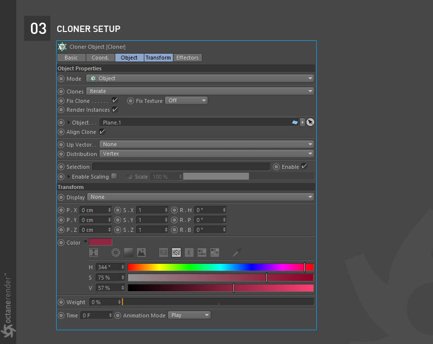Image resolution: width=433 pixels, height=344 pixels.
Task: Switch to Kelvin temperature mode icon
Action: pos(189,252)
